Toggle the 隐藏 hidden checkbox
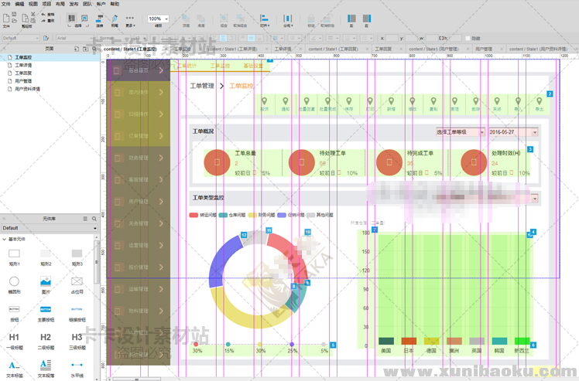Image resolution: width=579 pixels, height=381 pixels. [468, 37]
